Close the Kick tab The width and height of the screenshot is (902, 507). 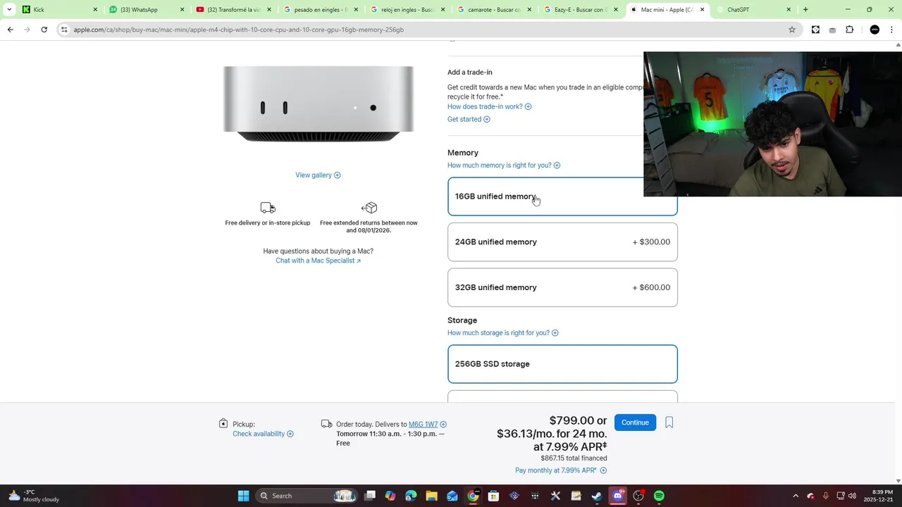[95, 10]
